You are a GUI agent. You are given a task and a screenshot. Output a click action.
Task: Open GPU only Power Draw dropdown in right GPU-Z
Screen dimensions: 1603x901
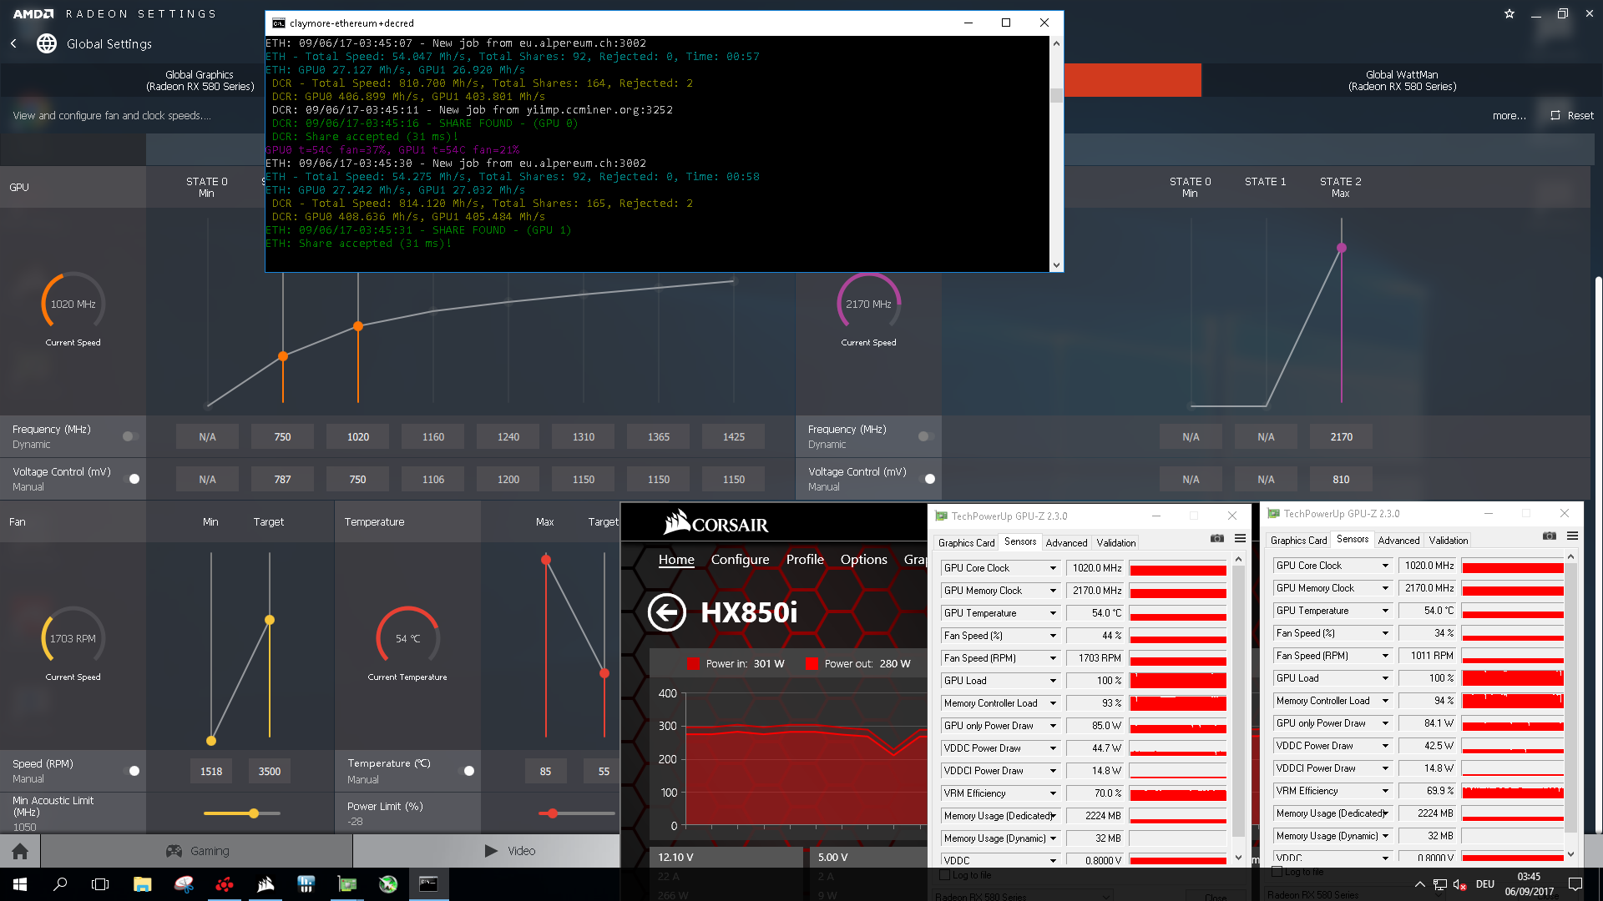pyautogui.click(x=1385, y=723)
